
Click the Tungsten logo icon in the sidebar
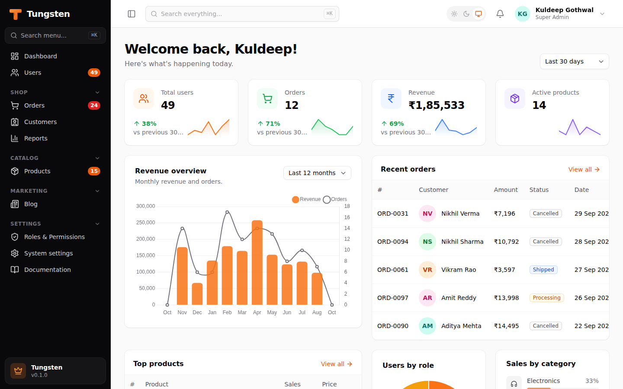[16, 14]
